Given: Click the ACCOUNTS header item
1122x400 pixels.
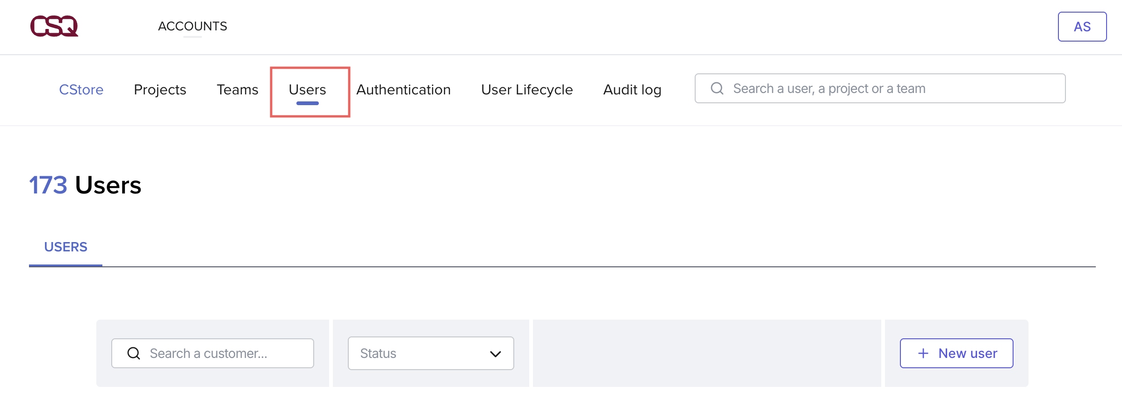Looking at the screenshot, I should (x=192, y=26).
